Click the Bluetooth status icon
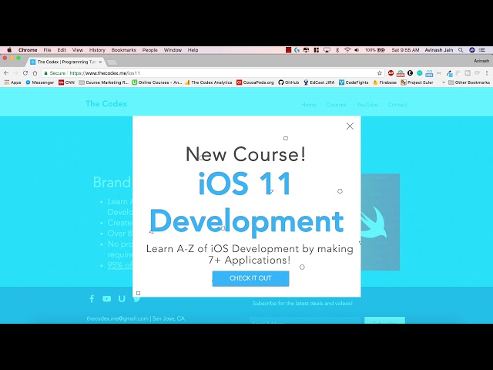 tap(337, 50)
